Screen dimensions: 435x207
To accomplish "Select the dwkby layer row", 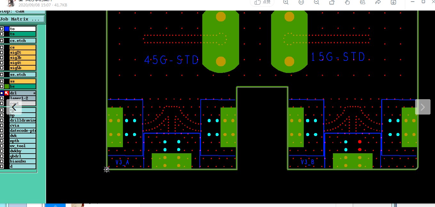I will coord(23,151).
